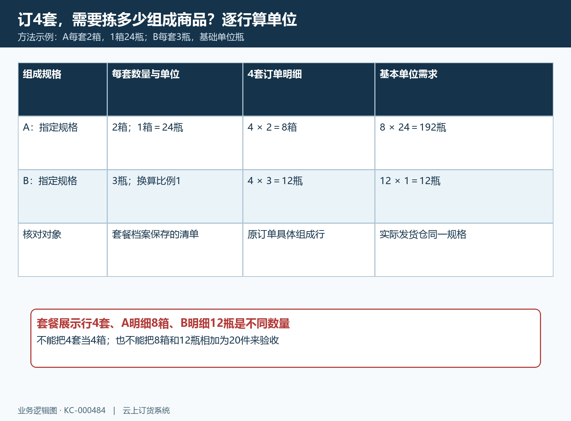The height and width of the screenshot is (421, 571).
Task: Select the '4套订单明细' column header
Action: [x=309, y=90]
